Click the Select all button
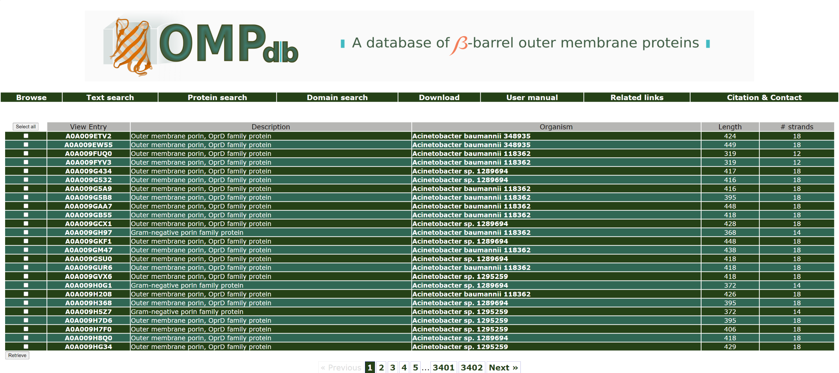This screenshot has height=373, width=839. [x=26, y=127]
